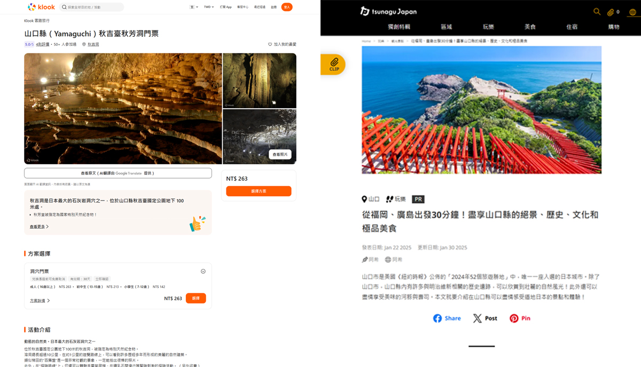Open the 住宿 navigation menu item
The image size is (641, 367).
point(572,27)
